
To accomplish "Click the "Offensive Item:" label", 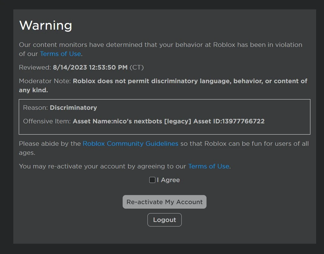I will click(47, 121).
